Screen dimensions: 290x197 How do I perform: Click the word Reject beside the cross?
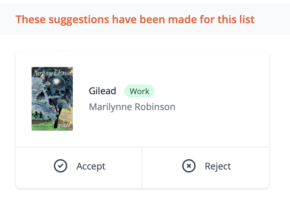click(x=218, y=166)
